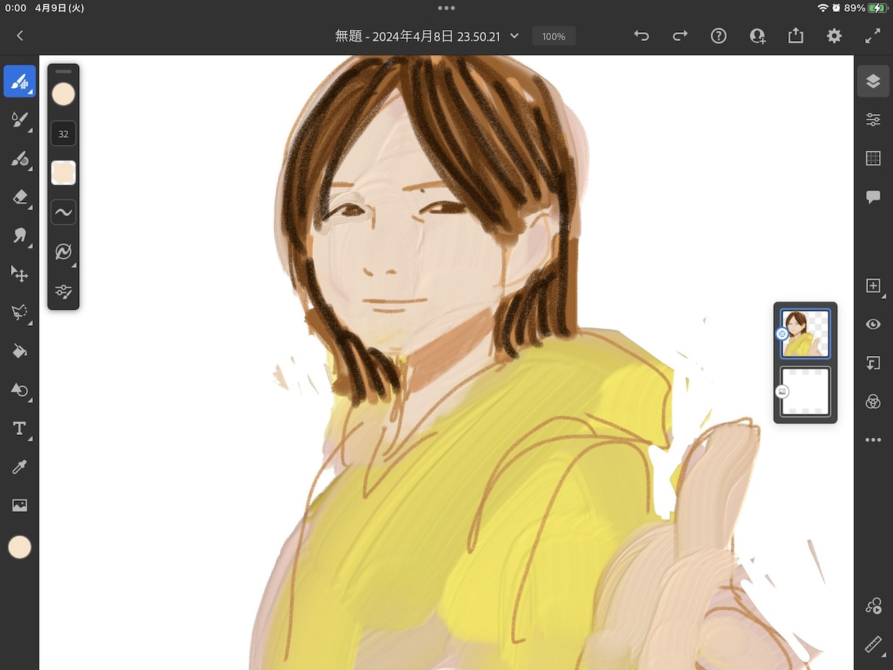Select the Type tool
The width and height of the screenshot is (893, 670).
[20, 428]
